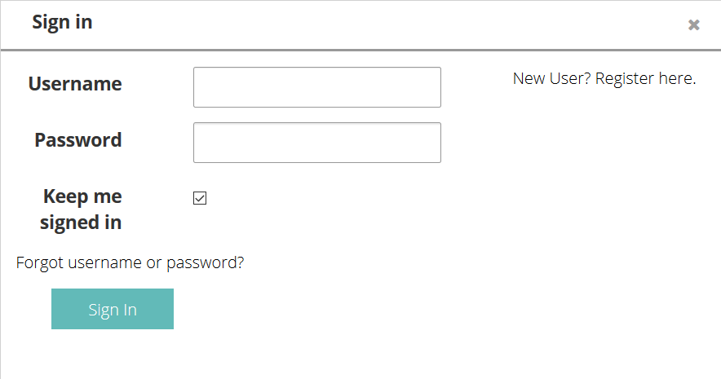Click the Sign in dialog title

point(62,23)
